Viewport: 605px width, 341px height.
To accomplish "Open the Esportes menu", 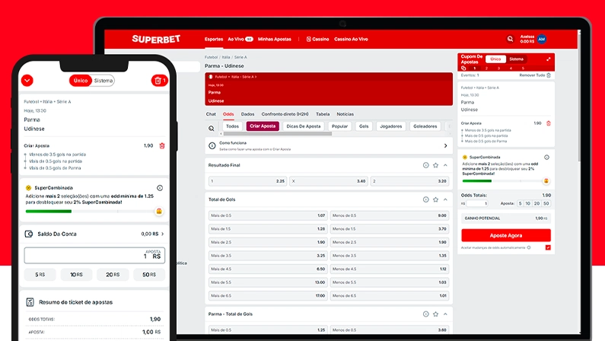I will [214, 40].
